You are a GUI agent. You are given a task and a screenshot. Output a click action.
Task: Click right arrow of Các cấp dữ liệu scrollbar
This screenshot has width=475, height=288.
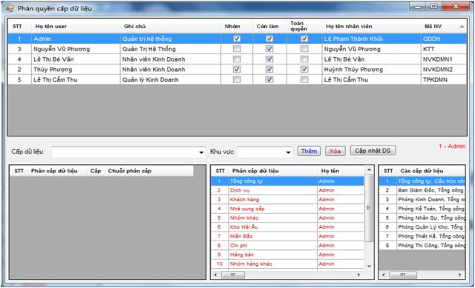[x=460, y=275]
